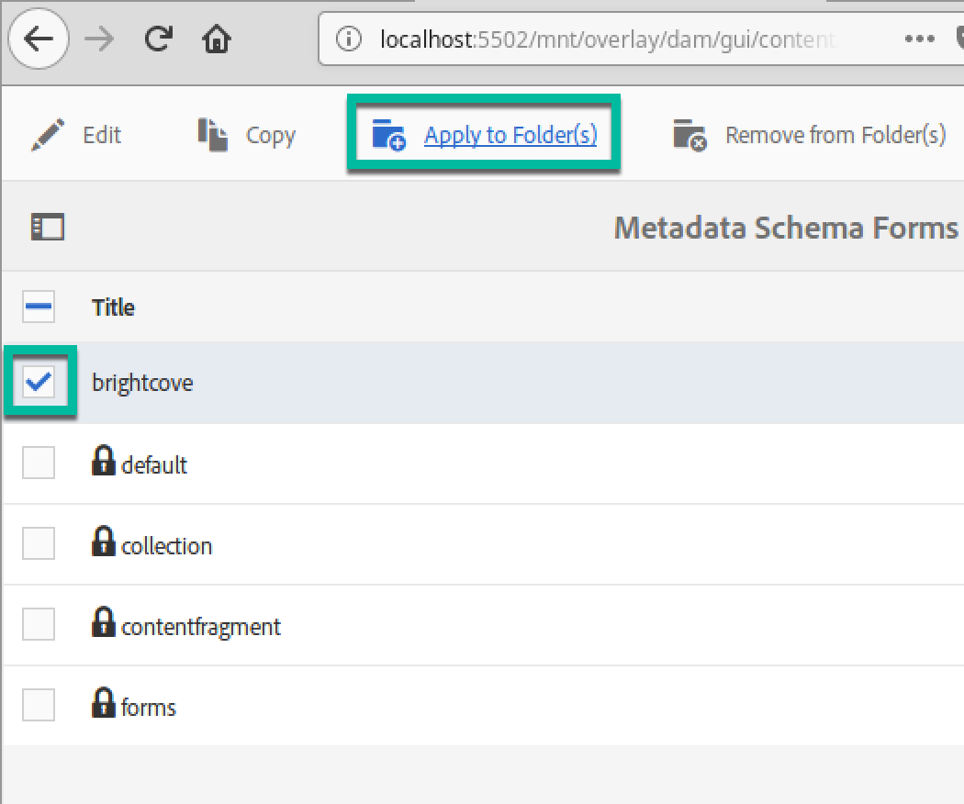Open the brightcove schema row
Screen dimensions: 964x804
tap(142, 383)
